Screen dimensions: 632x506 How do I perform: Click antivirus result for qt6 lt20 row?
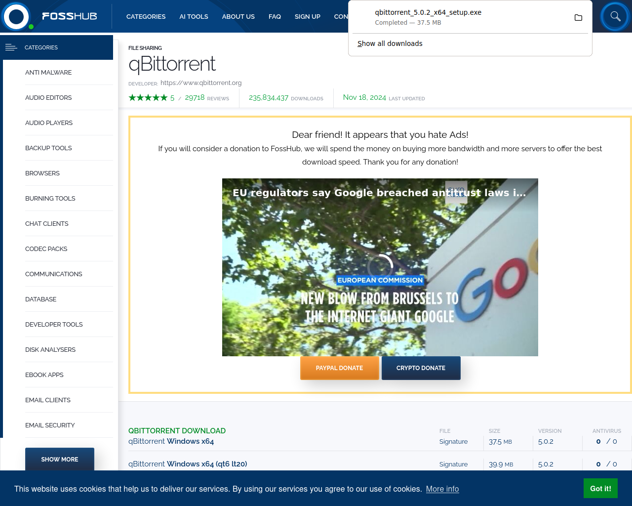click(606, 464)
